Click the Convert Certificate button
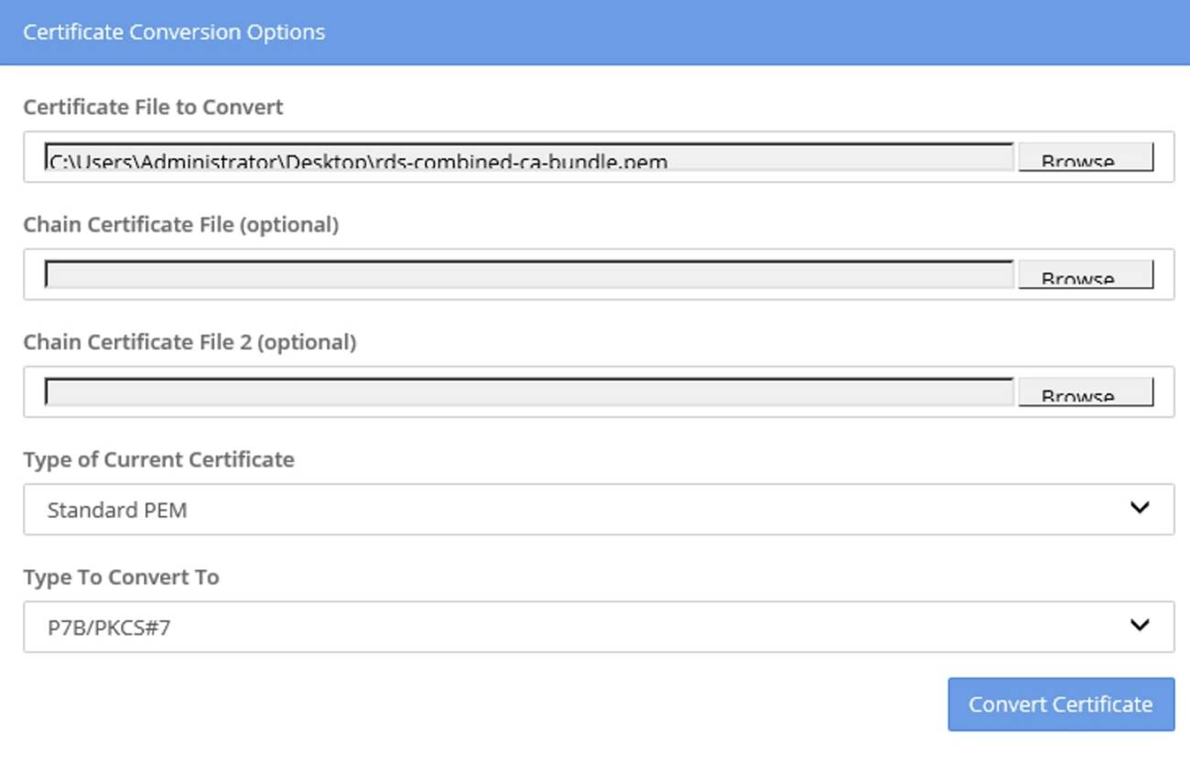Screen dimensions: 1190x774 [x=1061, y=704]
